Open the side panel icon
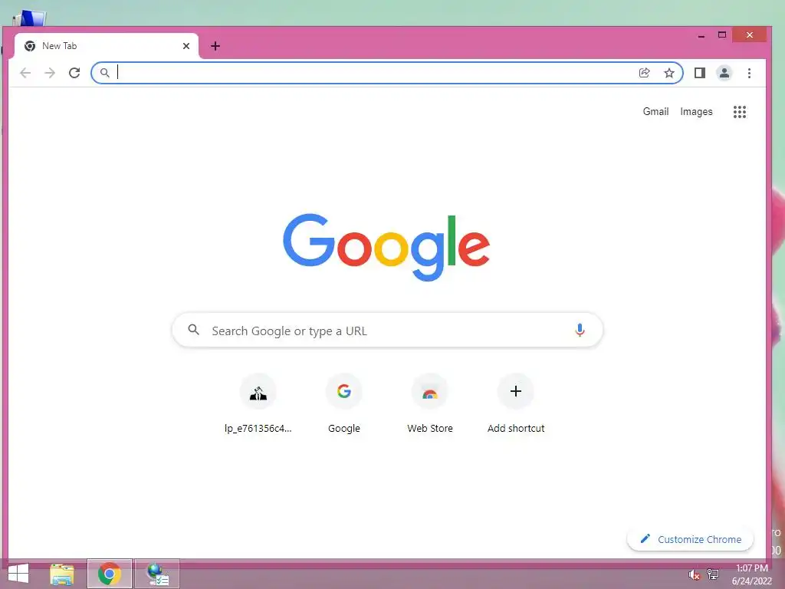 point(699,73)
